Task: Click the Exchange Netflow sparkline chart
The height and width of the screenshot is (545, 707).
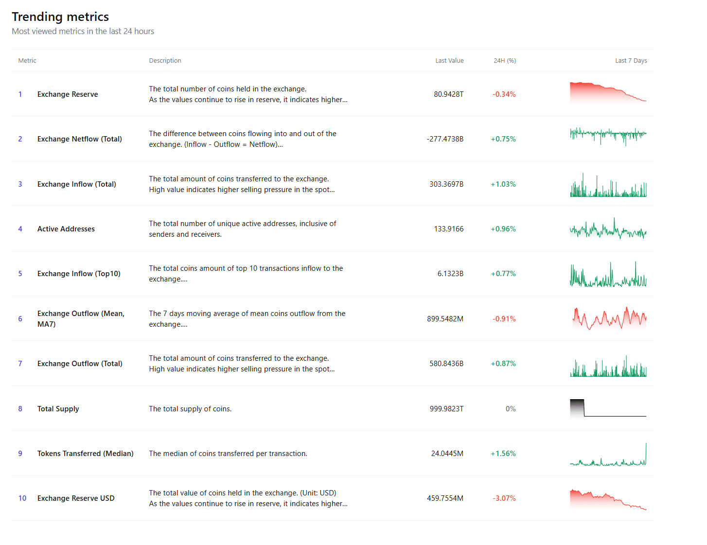Action: (608, 137)
